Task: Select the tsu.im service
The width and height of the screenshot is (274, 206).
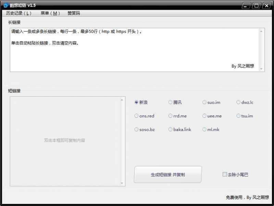Action: point(238,116)
